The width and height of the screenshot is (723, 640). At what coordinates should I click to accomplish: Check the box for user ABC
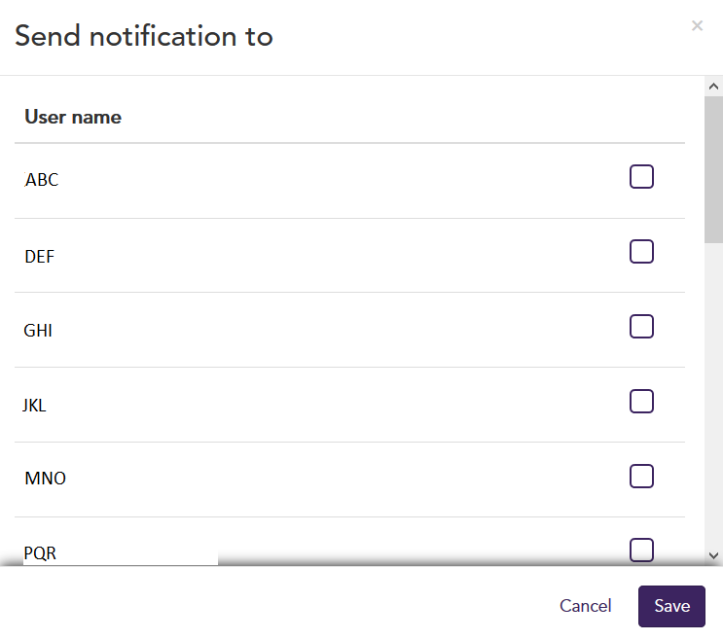tap(641, 176)
